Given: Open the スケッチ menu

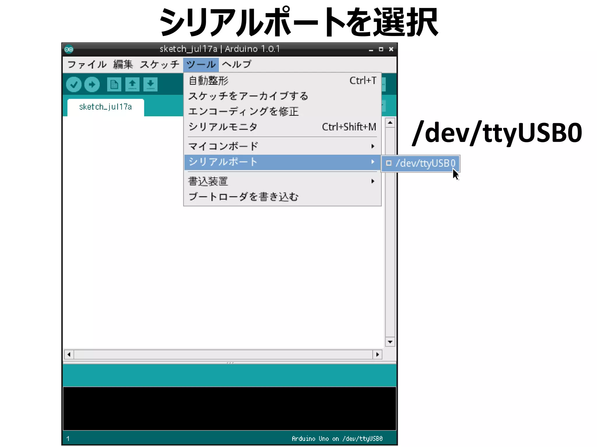Looking at the screenshot, I should point(159,64).
